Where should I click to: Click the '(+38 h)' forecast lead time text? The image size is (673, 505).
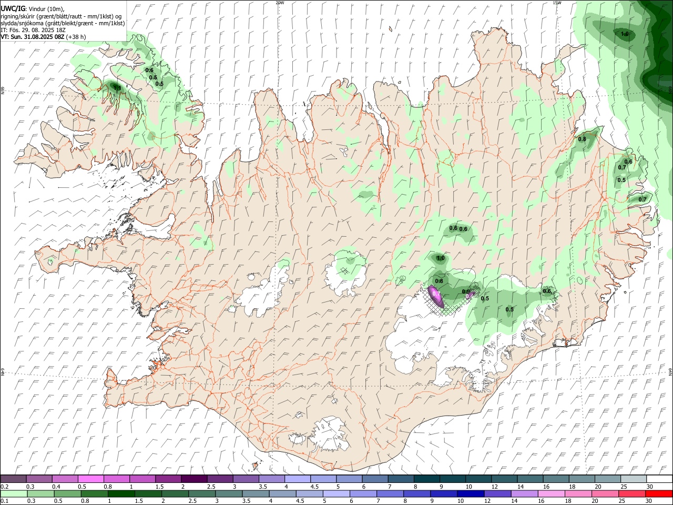point(76,37)
